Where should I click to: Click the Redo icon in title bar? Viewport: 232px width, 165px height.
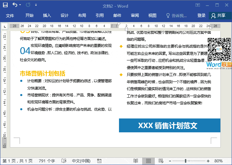pyautogui.click(x=28, y=5)
